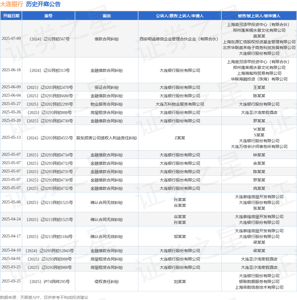297x300 pixels.
Task: Click defendant 上海海氪特贸易有限公司
Action: (259, 73)
